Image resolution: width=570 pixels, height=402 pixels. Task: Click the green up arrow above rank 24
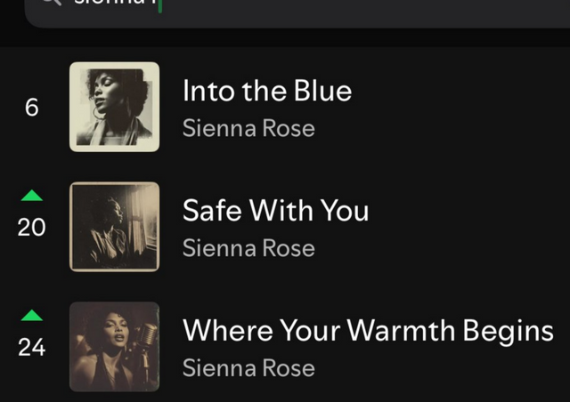click(x=32, y=315)
